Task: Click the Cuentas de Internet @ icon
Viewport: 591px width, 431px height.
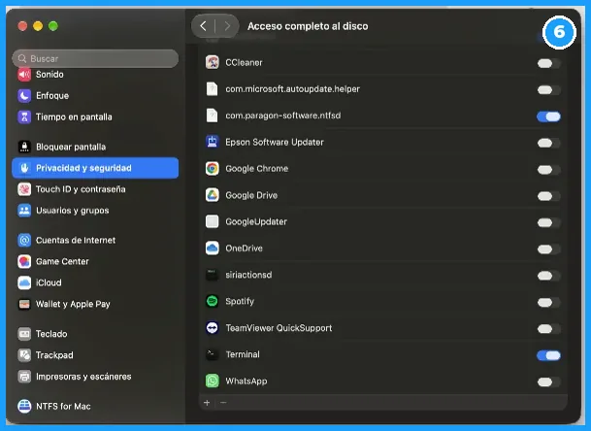Action: [x=24, y=240]
